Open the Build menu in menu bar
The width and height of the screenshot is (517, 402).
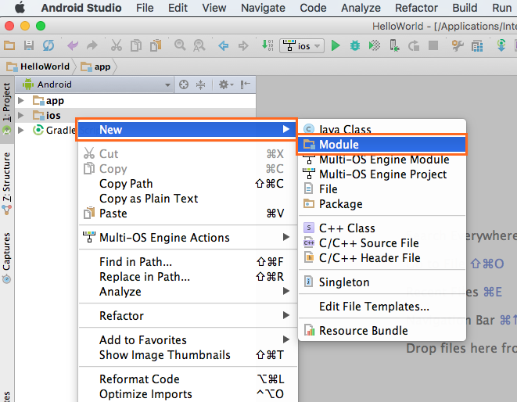[465, 8]
